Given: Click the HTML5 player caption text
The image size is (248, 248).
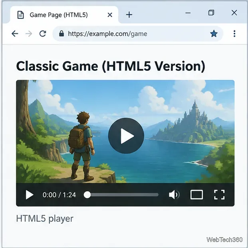Looking at the screenshot, I should click(45, 219).
